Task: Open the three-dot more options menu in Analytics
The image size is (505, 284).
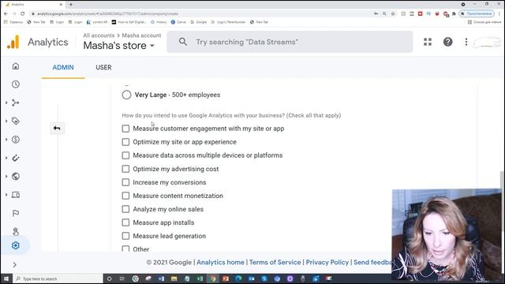Action: 466,42
